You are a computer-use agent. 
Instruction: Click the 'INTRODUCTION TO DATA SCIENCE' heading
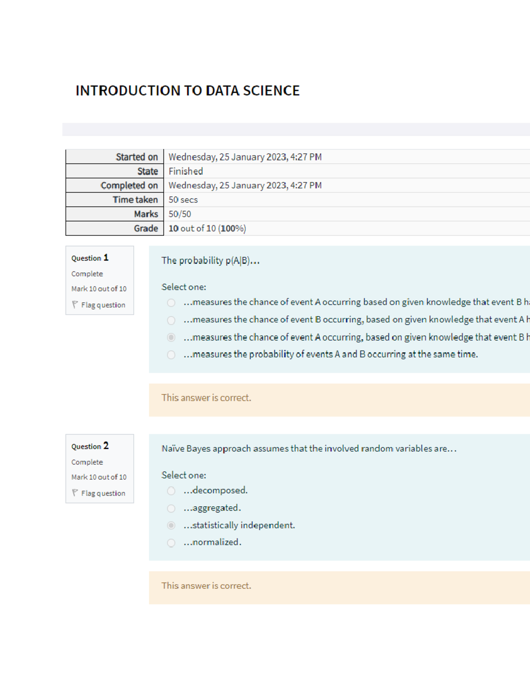click(x=188, y=91)
